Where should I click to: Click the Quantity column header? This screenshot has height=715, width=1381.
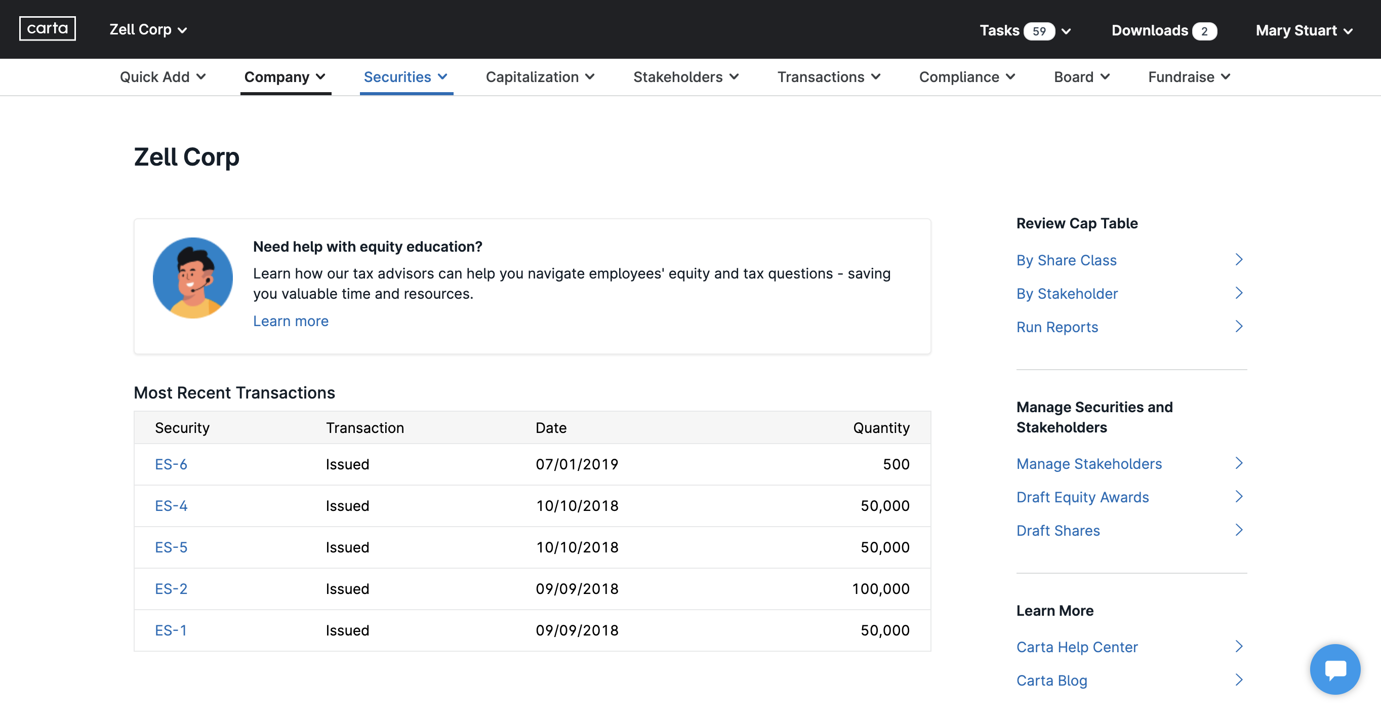point(881,427)
